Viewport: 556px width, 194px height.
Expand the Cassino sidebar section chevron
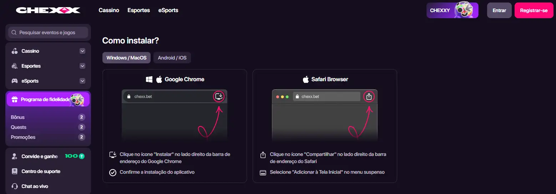tap(82, 51)
